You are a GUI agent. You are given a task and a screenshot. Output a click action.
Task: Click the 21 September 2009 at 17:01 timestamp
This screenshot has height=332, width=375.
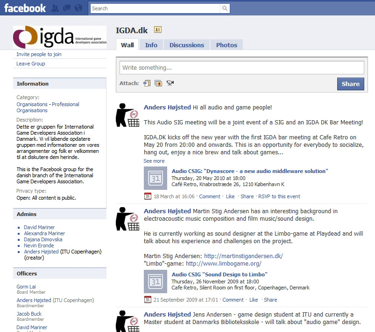186,300
